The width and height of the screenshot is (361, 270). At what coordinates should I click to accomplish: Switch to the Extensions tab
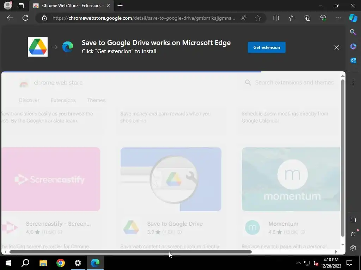(x=63, y=100)
